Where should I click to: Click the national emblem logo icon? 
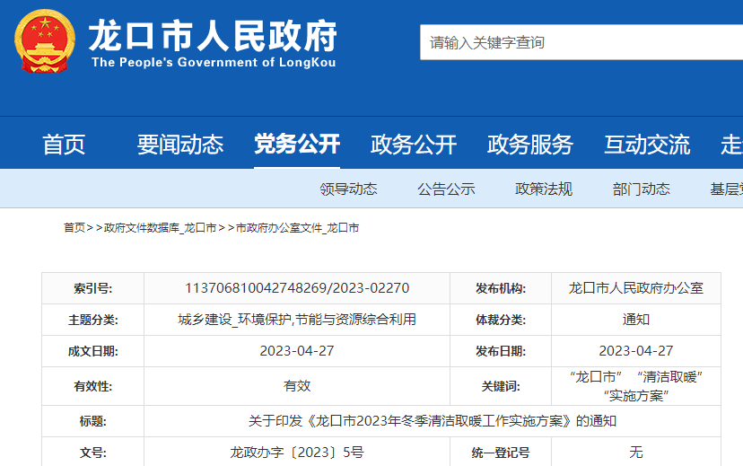point(45,42)
